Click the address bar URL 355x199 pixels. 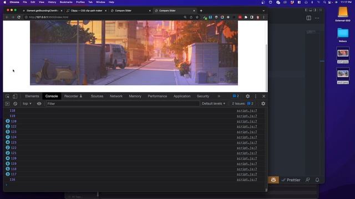tap(48, 17)
